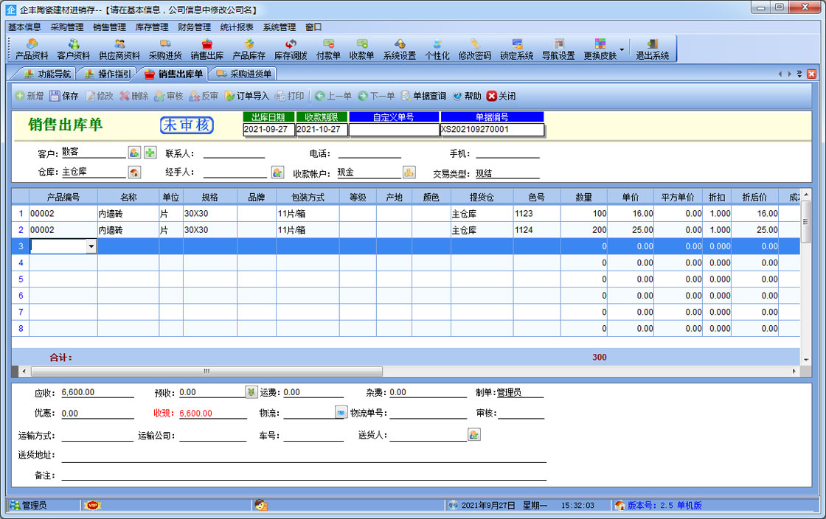
Task: Expand the 产品编号 dropdown in row 3
Action: point(91,247)
